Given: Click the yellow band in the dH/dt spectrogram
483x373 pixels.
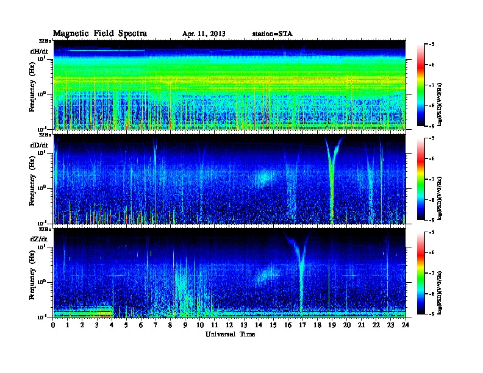Looking at the screenshot, I should click(x=229, y=81).
